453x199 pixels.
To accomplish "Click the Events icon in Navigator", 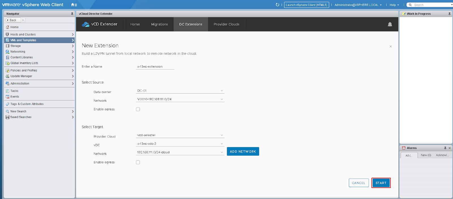I will [7, 97].
